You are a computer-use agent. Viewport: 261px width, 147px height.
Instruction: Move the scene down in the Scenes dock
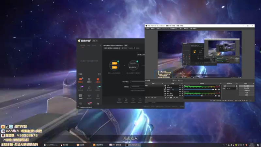155,98
